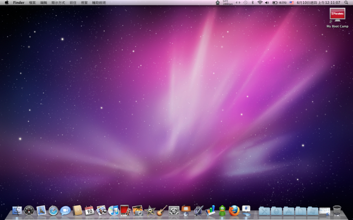Launch Numbers bar chart icon
353x220 pixels.
coord(210,211)
